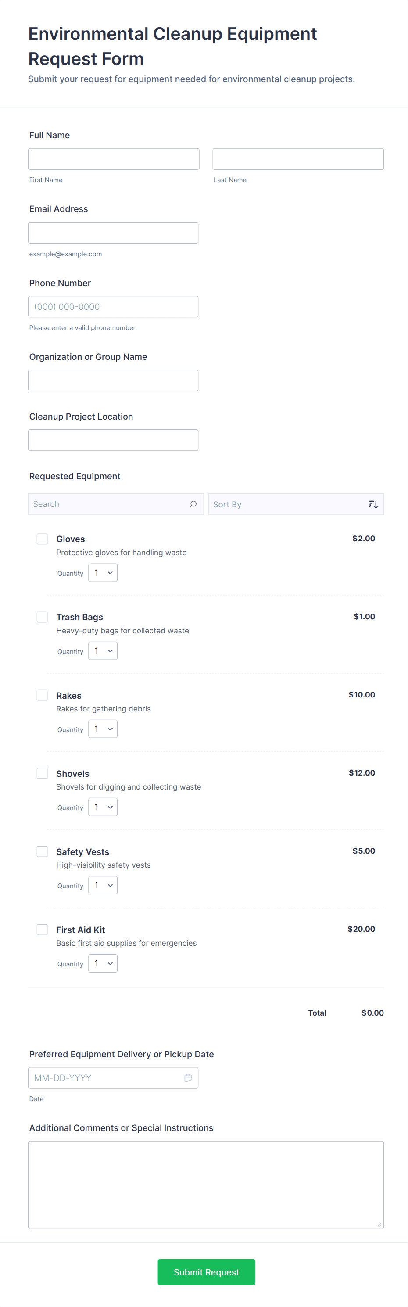Click the First Name input field

pos(113,158)
